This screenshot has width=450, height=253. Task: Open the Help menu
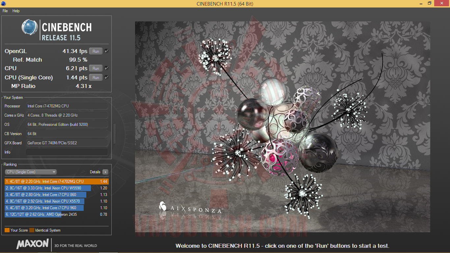pos(16,11)
